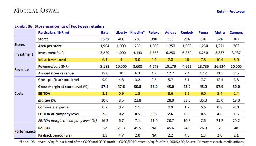Click Khadim's margin value 23.8
256x146 pixels.
coord(138,100)
